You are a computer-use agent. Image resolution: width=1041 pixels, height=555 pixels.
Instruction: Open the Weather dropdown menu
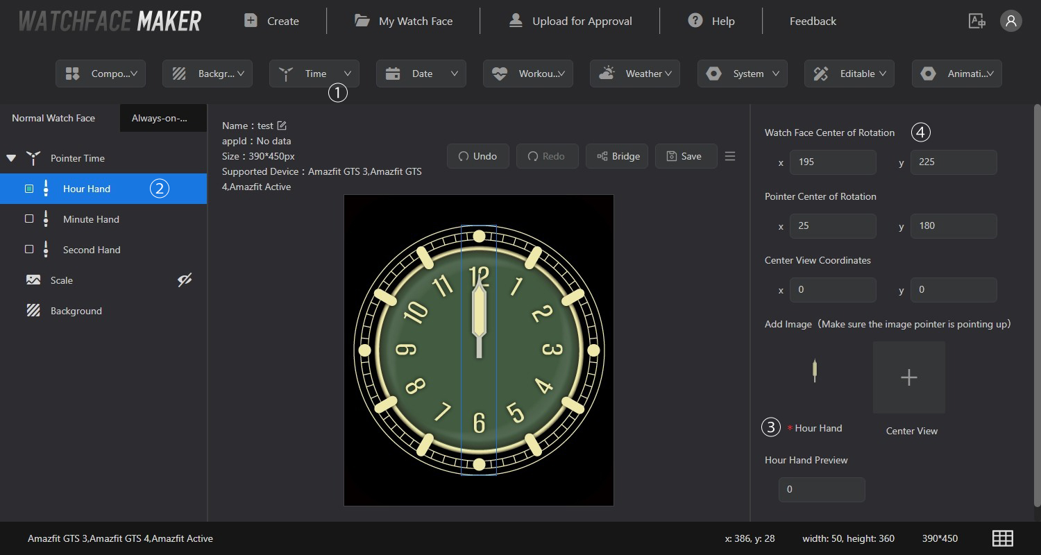point(634,74)
